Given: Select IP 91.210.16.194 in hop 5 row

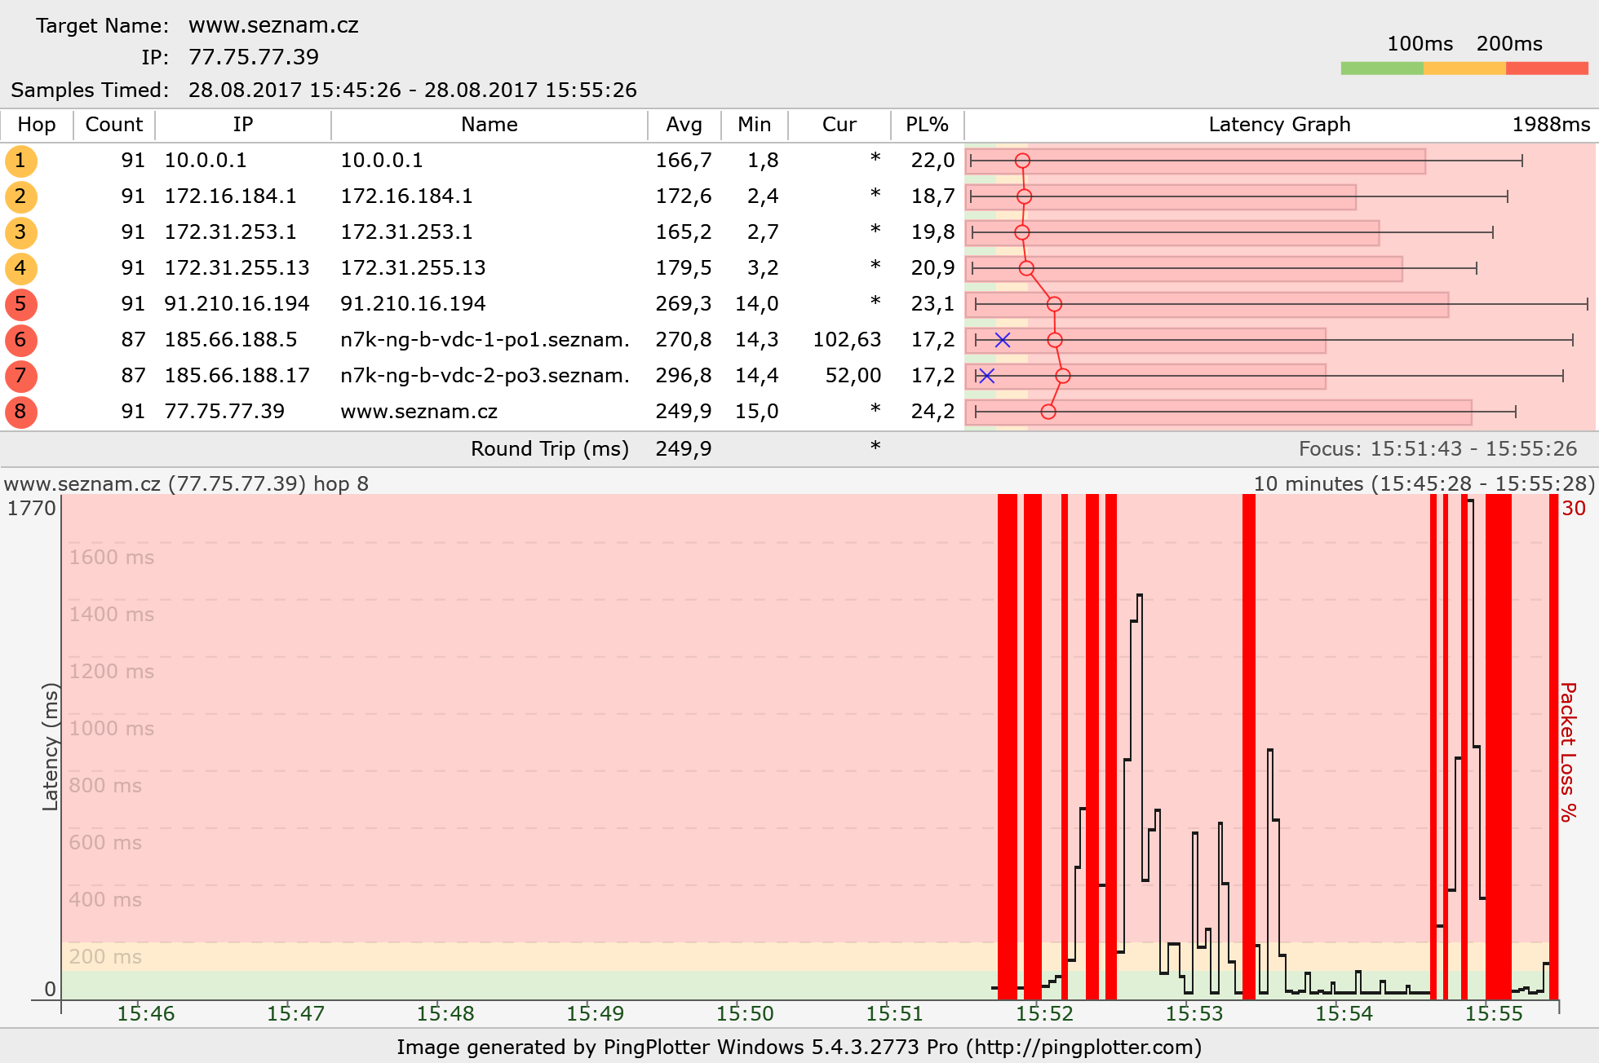Looking at the screenshot, I should (x=237, y=304).
